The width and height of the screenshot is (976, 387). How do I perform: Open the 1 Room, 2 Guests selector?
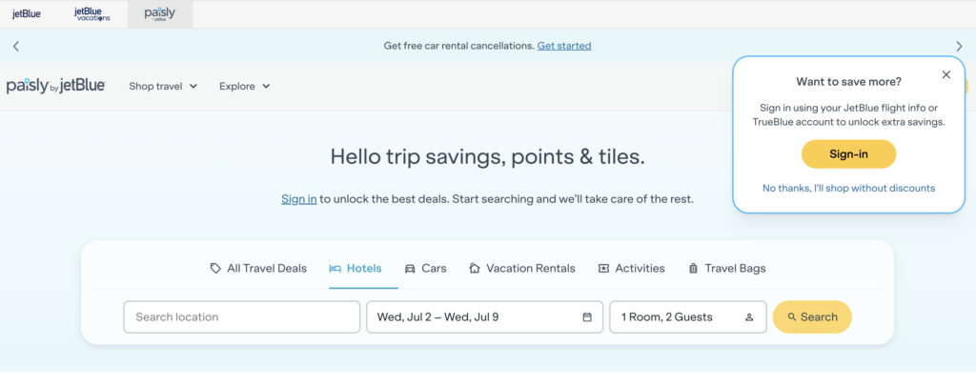click(x=688, y=317)
